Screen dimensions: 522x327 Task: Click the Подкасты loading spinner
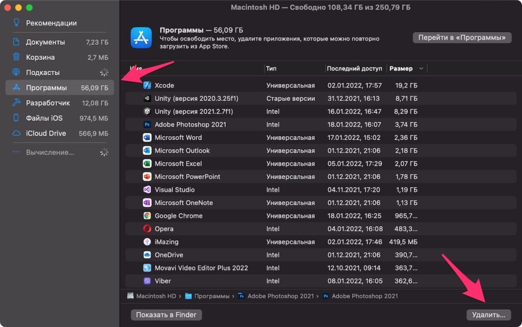(104, 72)
